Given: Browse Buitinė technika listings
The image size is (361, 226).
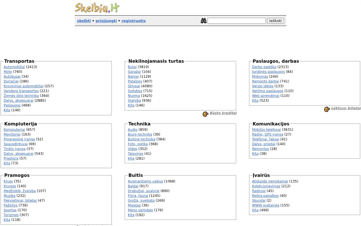Looking at the screenshot, I should coord(142,139).
